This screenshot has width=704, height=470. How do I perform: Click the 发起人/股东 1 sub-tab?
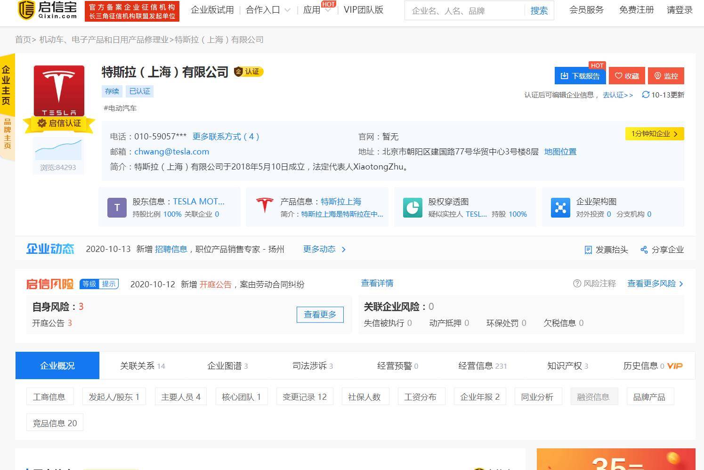click(114, 397)
